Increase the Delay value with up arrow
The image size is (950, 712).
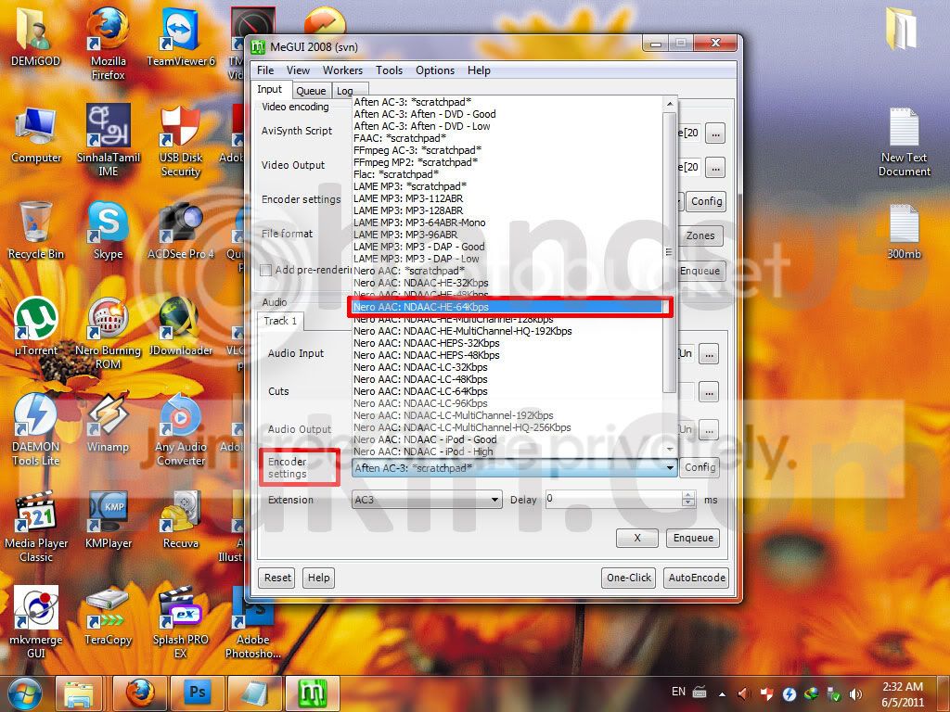(x=687, y=495)
